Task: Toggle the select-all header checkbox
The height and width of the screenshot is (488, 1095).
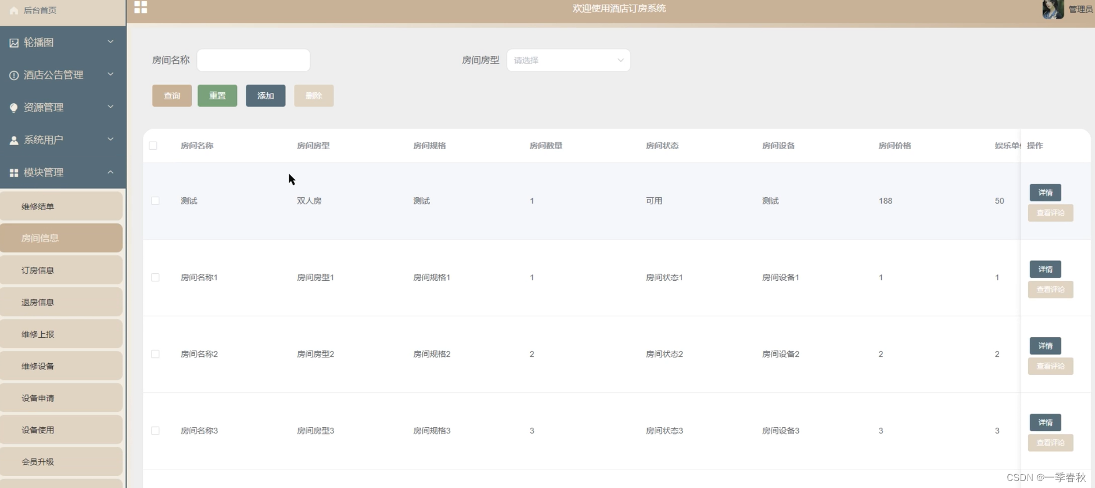Action: pos(153,146)
